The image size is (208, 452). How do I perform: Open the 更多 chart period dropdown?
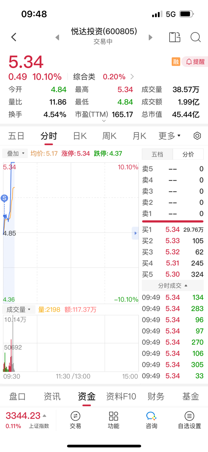click(x=170, y=136)
